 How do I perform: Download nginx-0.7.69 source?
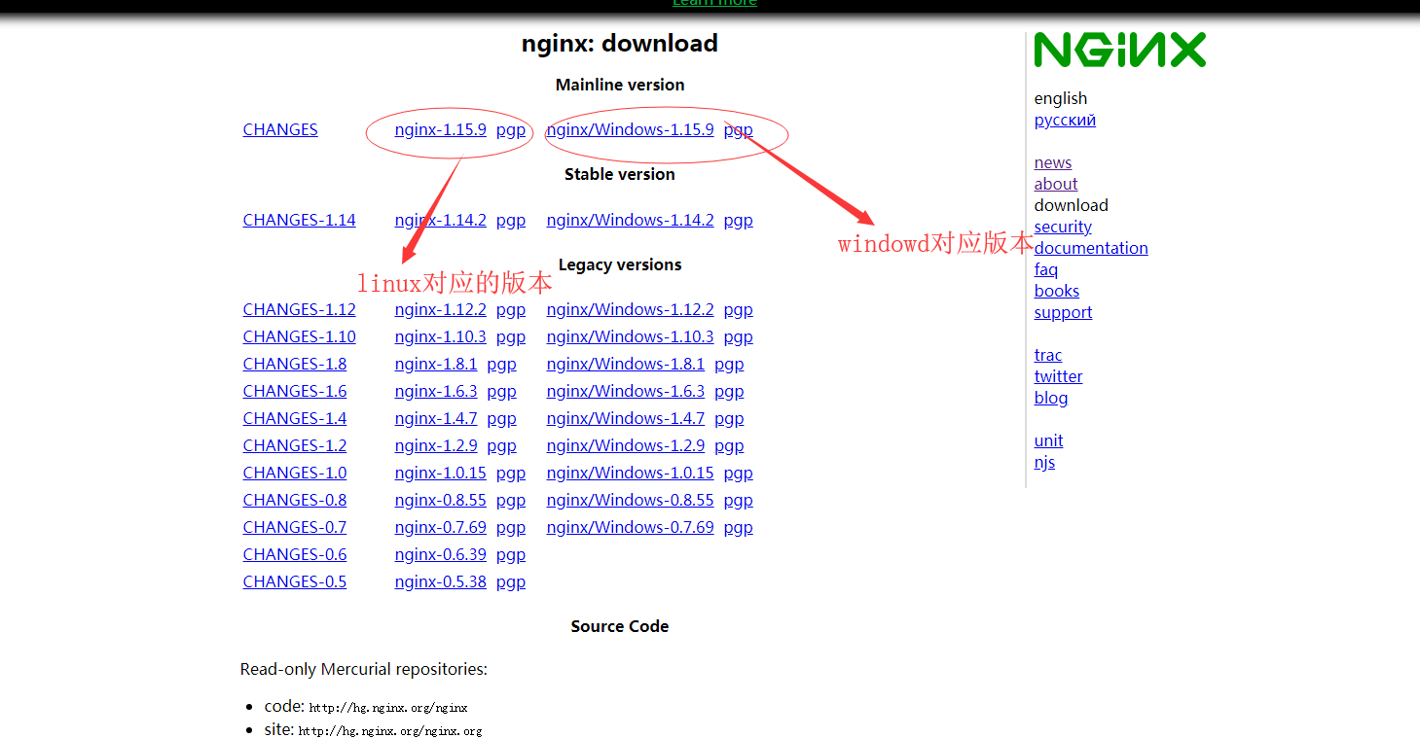pyautogui.click(x=440, y=527)
